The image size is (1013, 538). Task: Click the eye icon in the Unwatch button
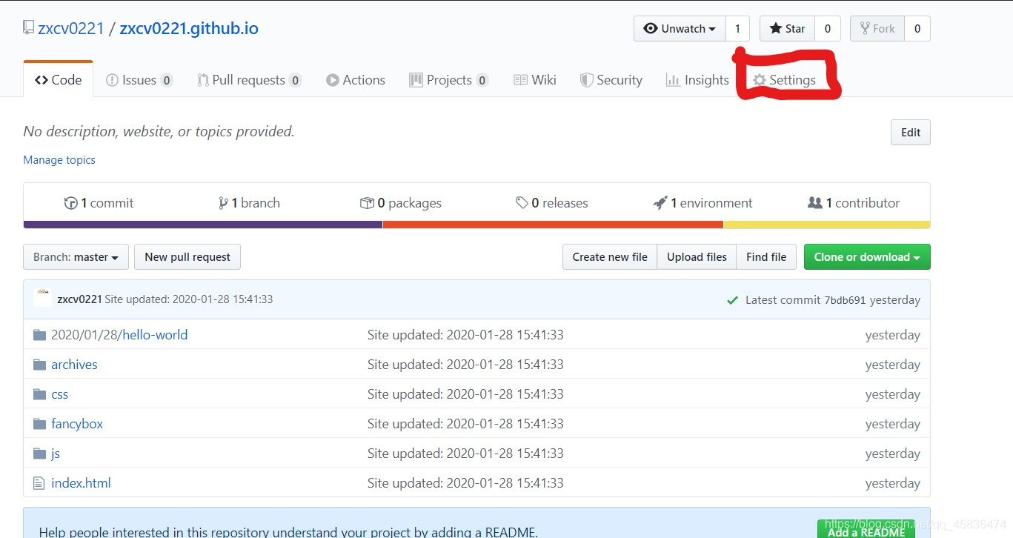coord(651,28)
